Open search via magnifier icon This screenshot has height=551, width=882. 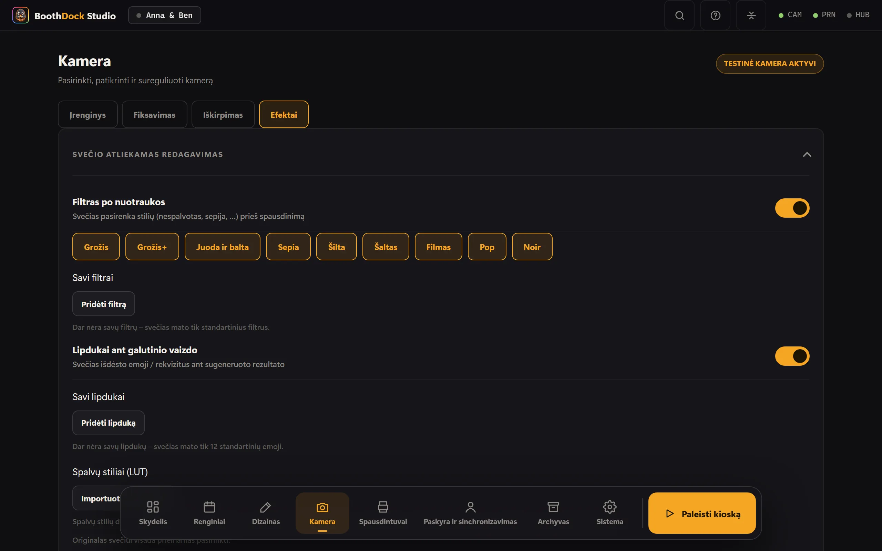coord(679,15)
